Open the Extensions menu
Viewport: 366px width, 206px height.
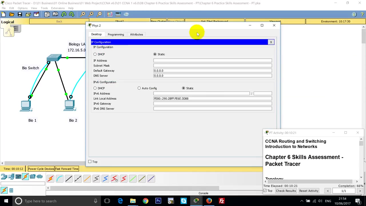(x=58, y=8)
